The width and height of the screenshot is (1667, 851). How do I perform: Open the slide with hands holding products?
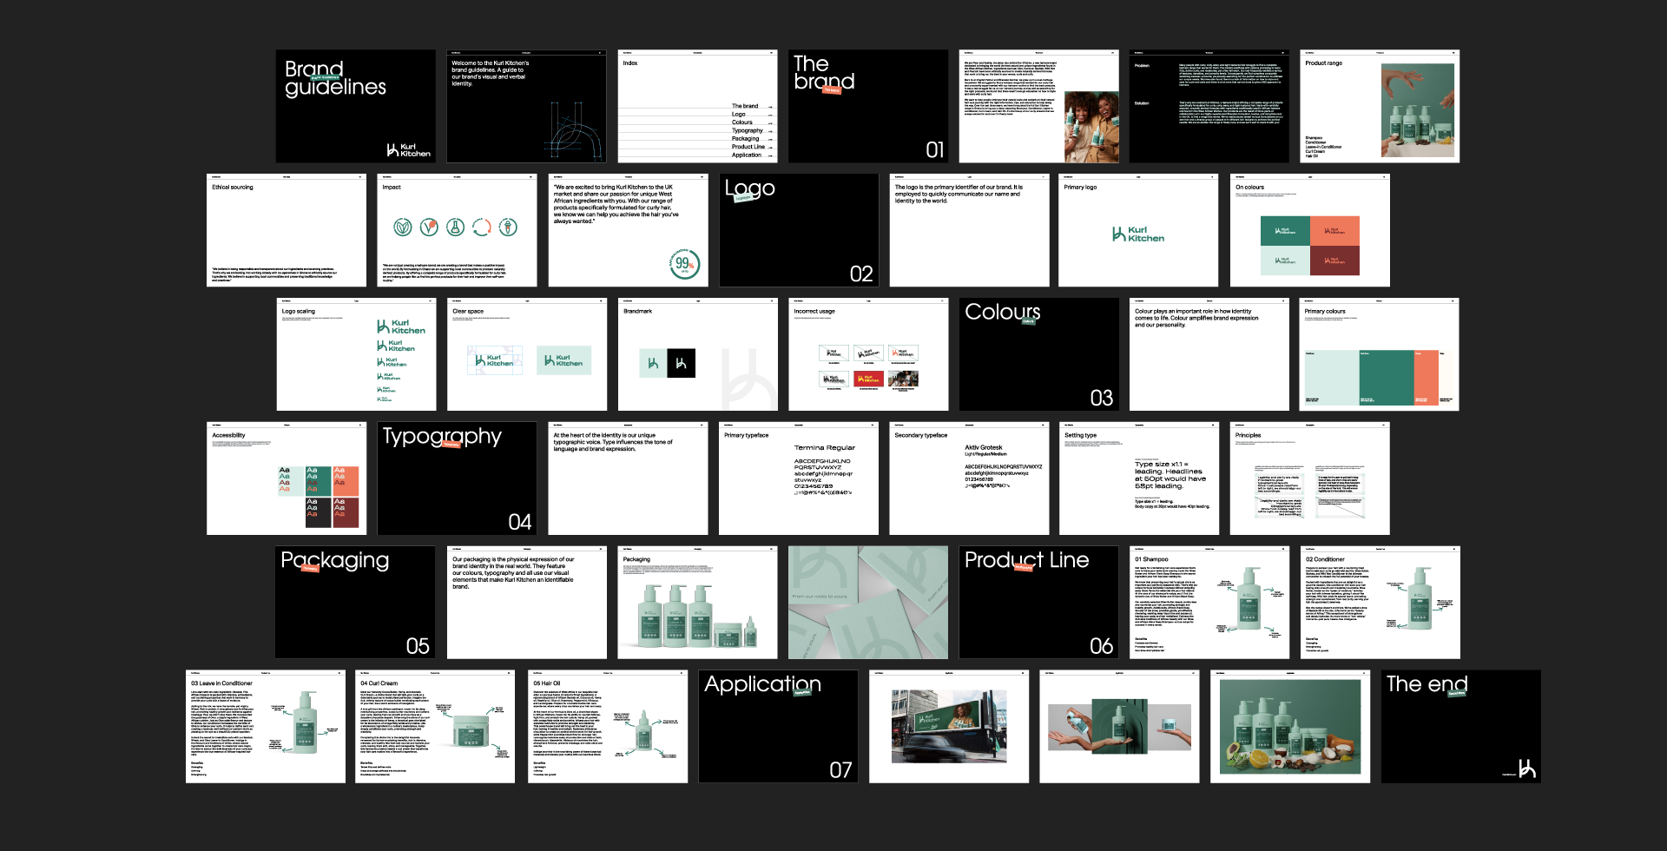[x=1120, y=727]
